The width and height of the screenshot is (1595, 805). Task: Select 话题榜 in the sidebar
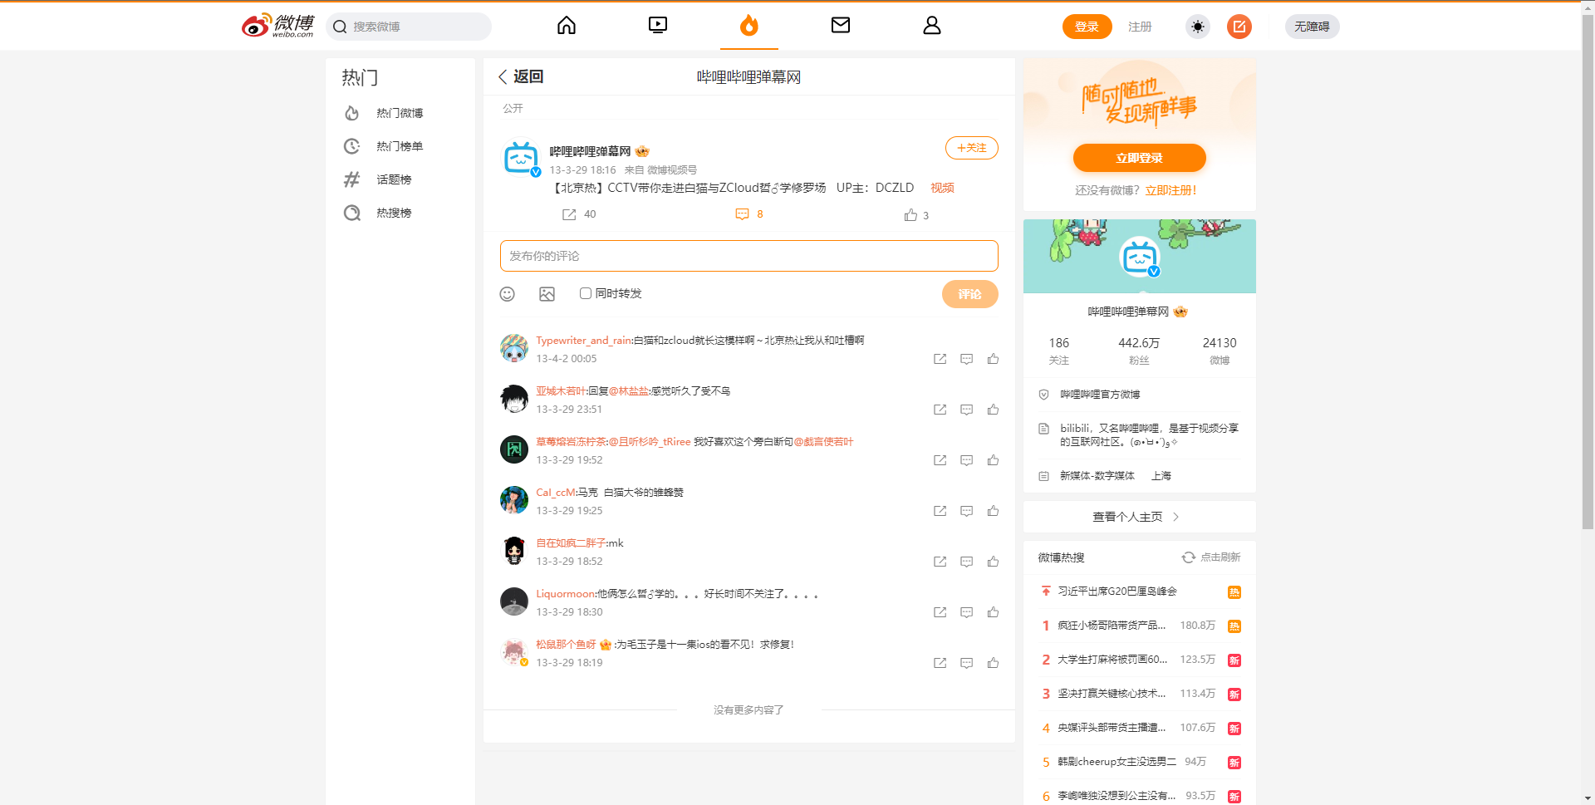(x=394, y=179)
